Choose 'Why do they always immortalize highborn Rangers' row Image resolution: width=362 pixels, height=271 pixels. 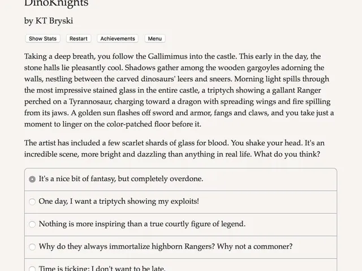181,247
